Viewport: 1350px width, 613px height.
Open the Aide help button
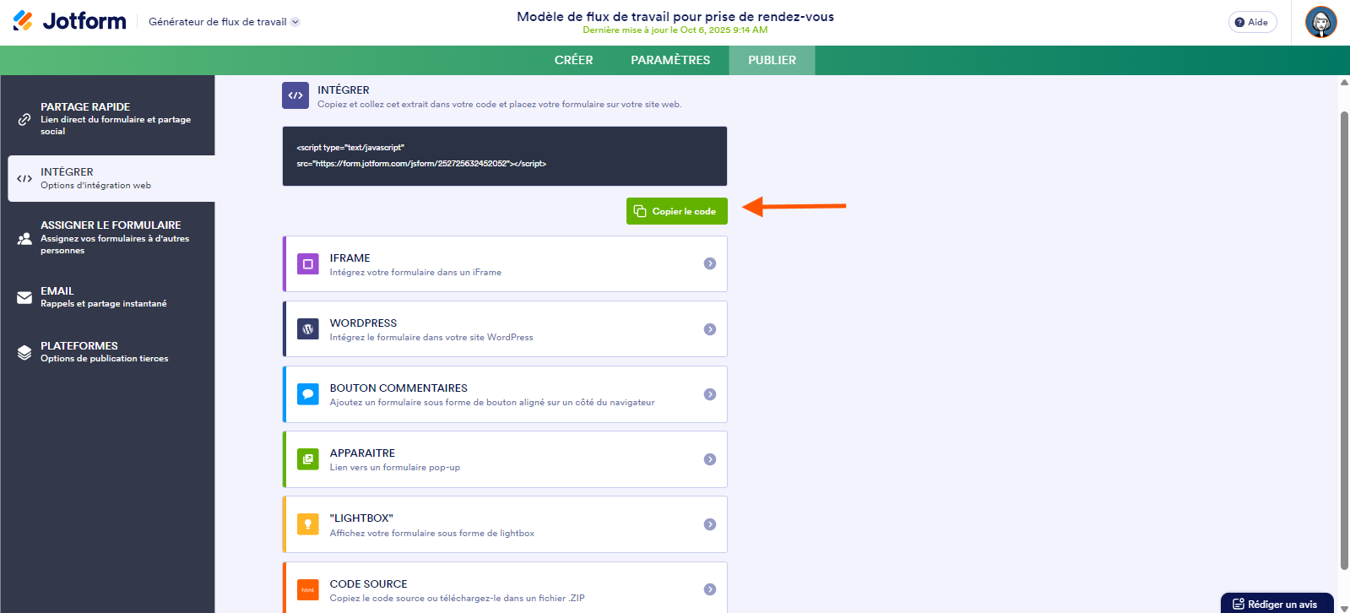[1252, 22]
